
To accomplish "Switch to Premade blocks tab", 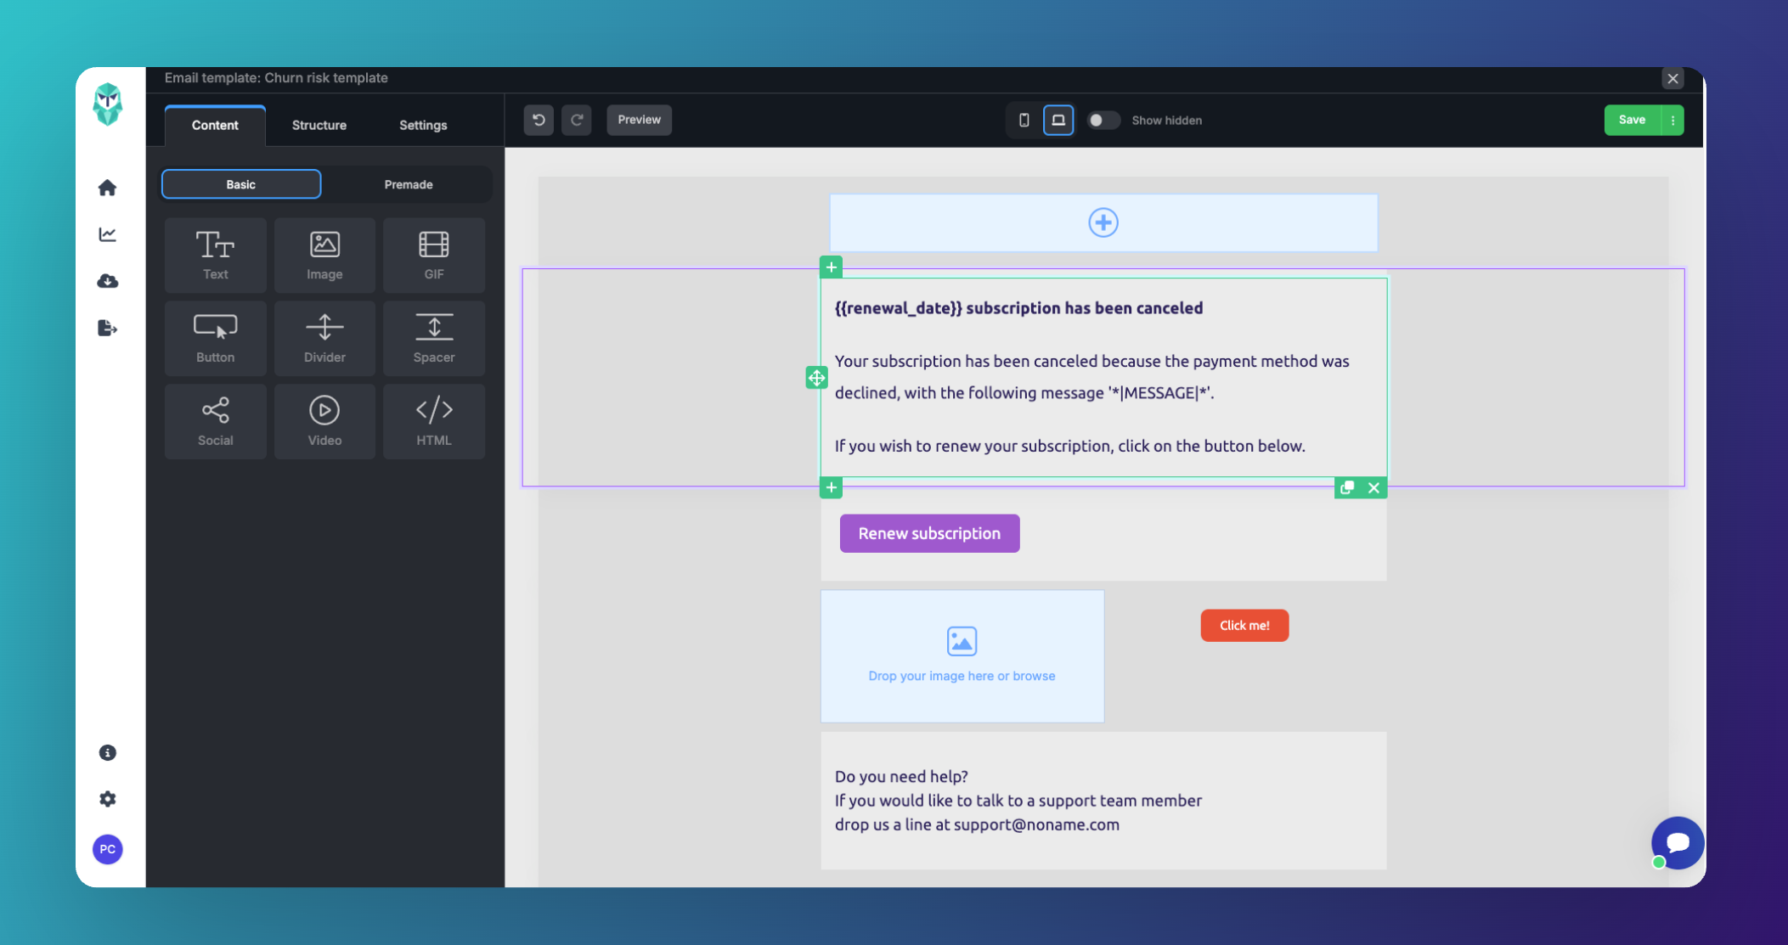I will pos(408,184).
